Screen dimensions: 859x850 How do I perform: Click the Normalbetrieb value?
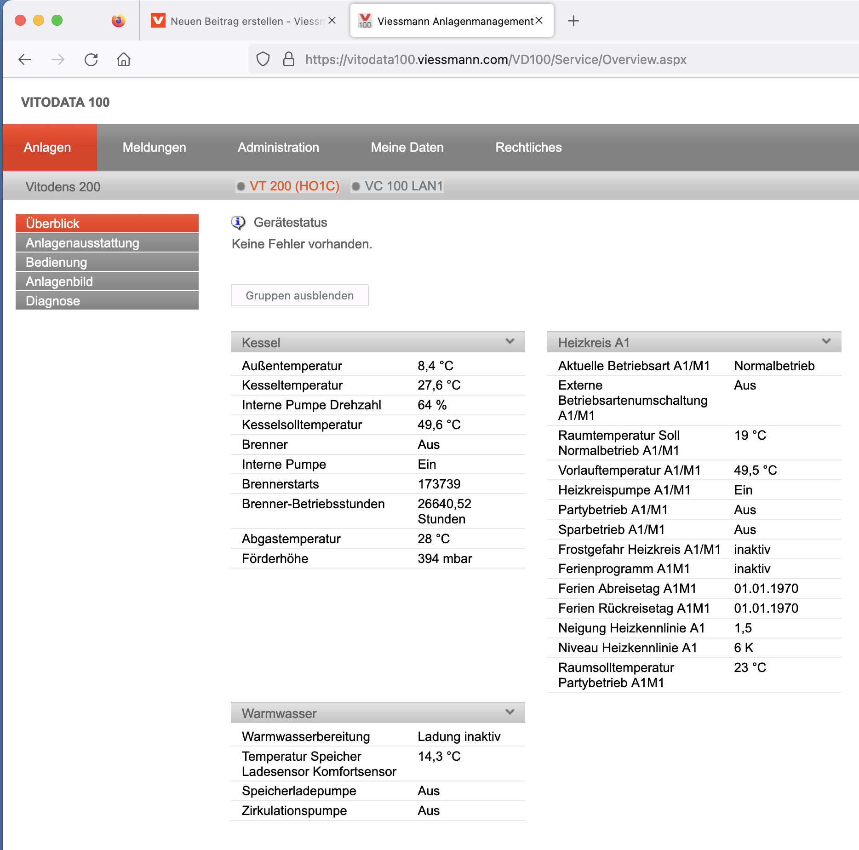tap(774, 366)
